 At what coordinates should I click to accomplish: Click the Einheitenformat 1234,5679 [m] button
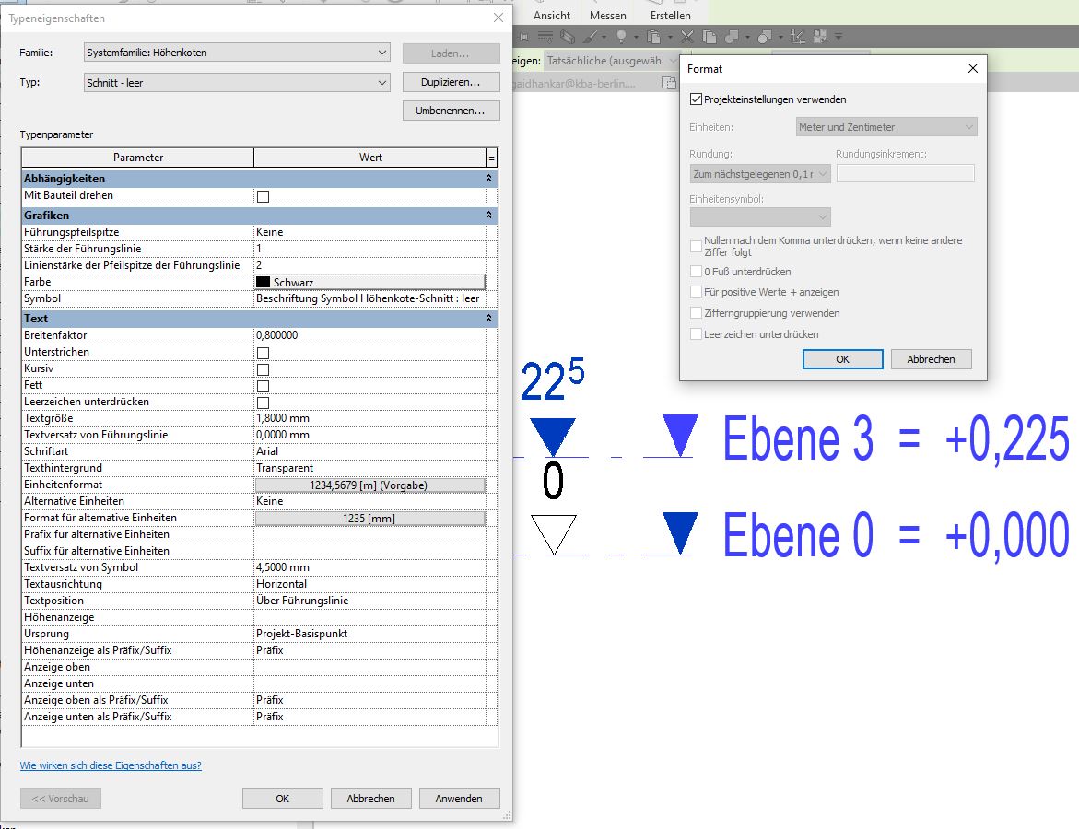click(369, 485)
